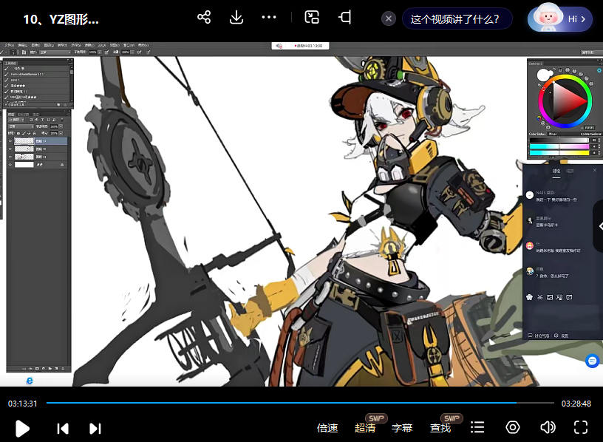The image size is (603, 442).
Task: Open the playlist icon in player controls
Action: coord(478,427)
